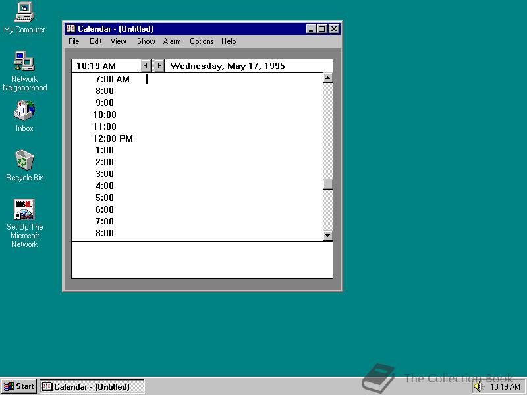Click the notes area below the schedule
The image size is (527, 395).
pos(202,260)
